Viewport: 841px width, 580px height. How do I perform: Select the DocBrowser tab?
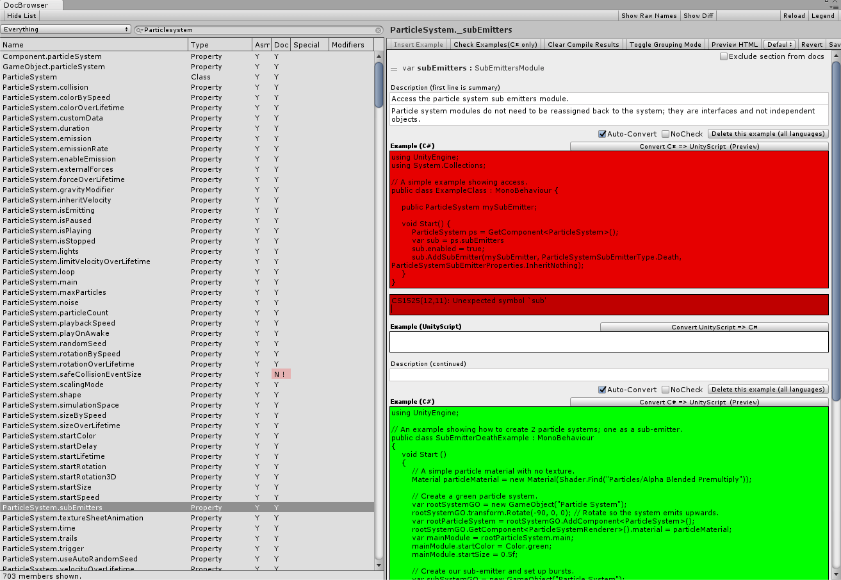pos(31,5)
